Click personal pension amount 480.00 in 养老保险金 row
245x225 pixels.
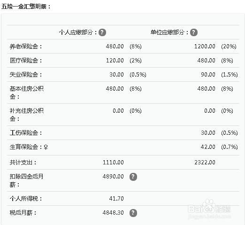[115, 47]
